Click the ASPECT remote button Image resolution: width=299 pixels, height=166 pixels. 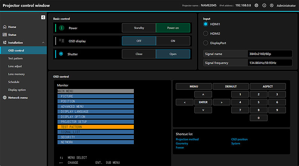coord(268,86)
